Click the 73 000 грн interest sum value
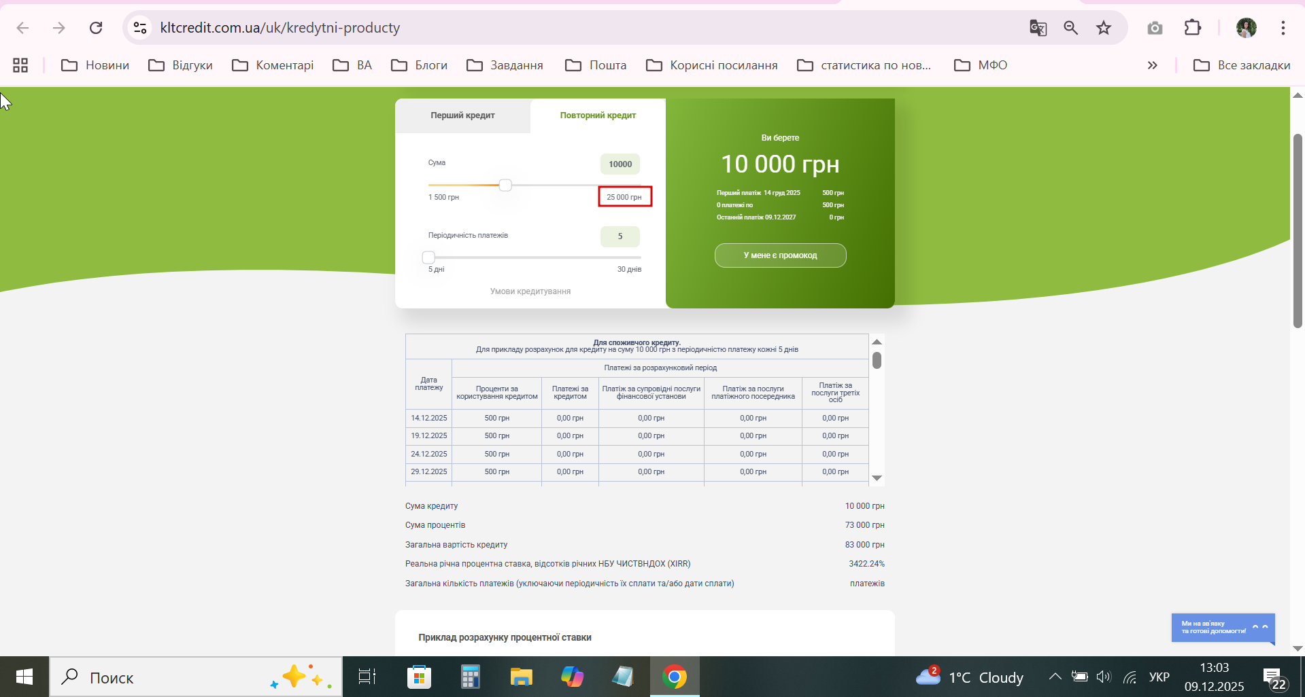1305x697 pixels. 865,525
